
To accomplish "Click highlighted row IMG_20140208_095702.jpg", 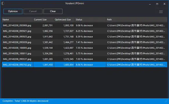I will (84, 65).
